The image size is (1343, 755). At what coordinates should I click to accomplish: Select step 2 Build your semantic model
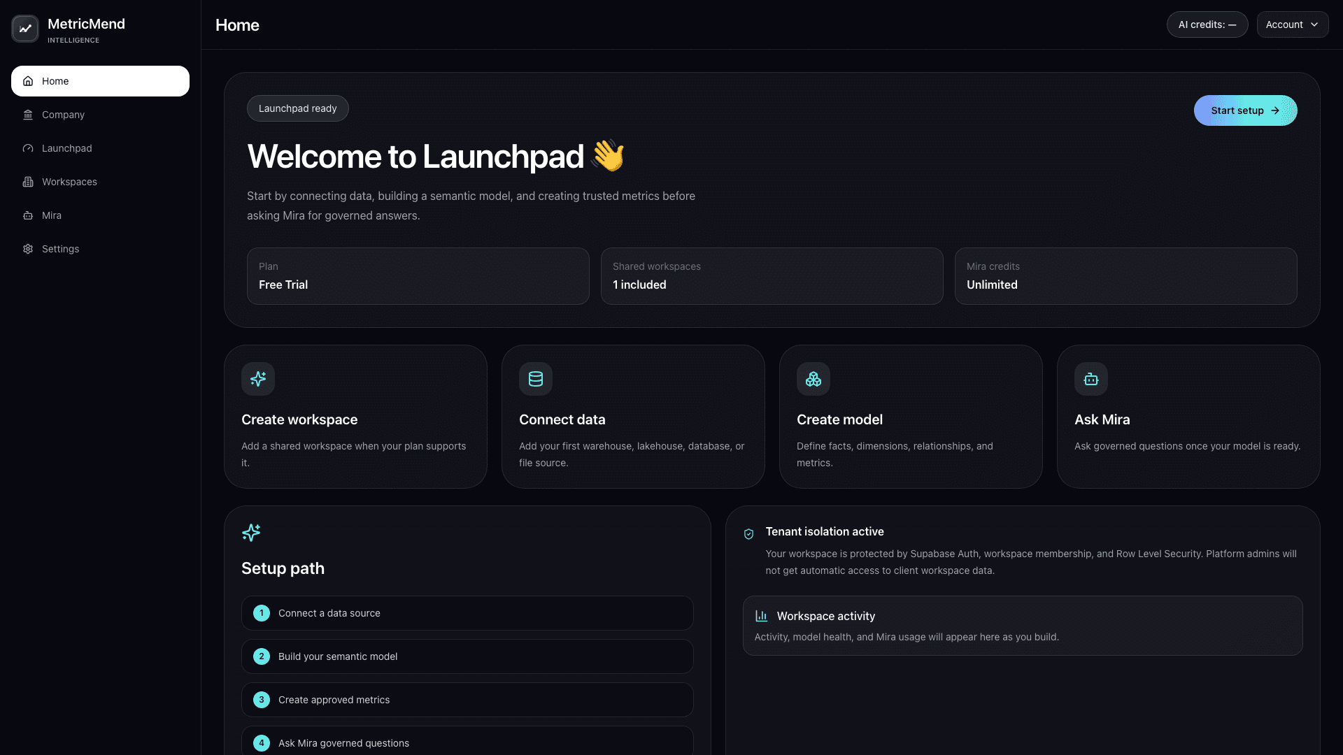(x=467, y=656)
